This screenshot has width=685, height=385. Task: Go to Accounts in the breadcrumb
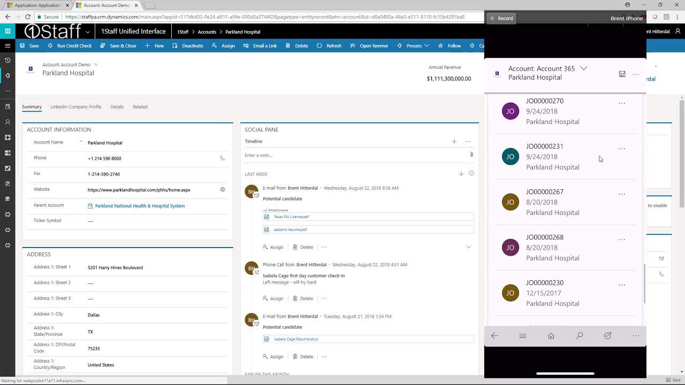[207, 32]
